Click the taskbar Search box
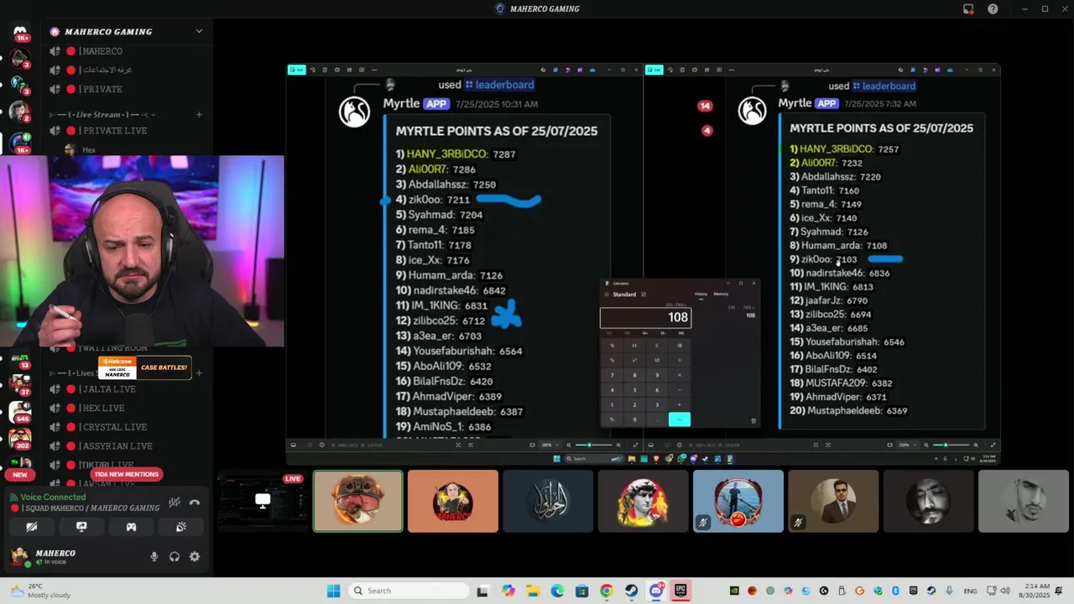1074x604 pixels. tap(409, 591)
